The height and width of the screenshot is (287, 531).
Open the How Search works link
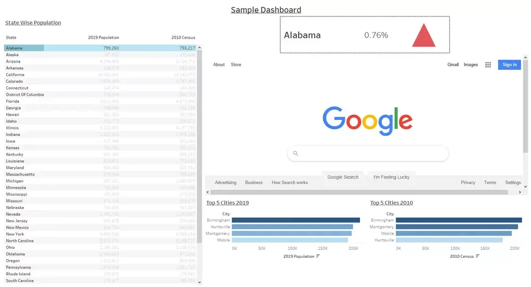pos(289,182)
